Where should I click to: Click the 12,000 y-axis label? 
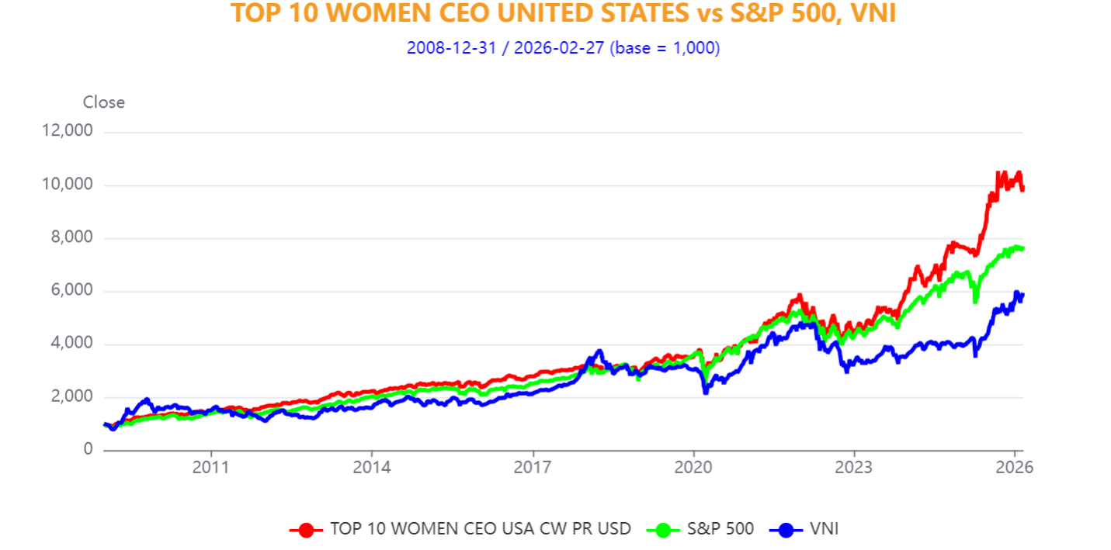[67, 131]
